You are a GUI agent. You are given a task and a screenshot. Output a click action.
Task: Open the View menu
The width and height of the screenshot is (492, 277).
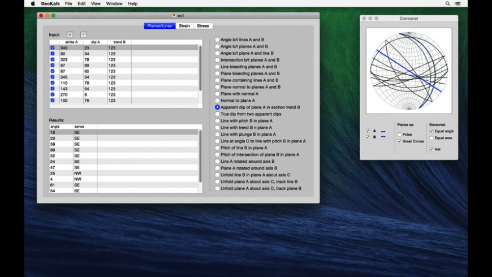(x=96, y=3)
